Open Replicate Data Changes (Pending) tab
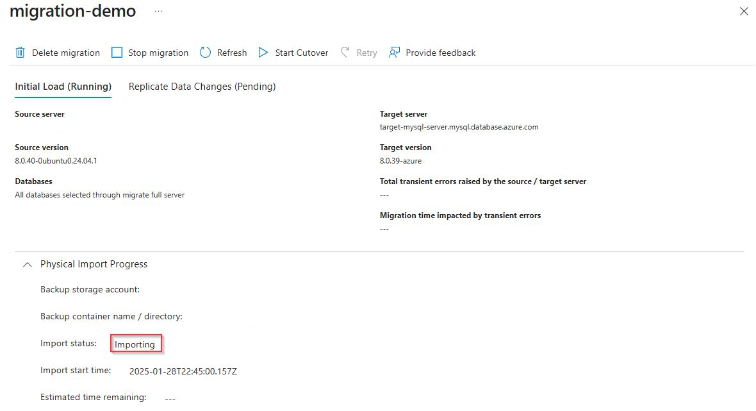The width and height of the screenshot is (756, 411). tap(202, 87)
